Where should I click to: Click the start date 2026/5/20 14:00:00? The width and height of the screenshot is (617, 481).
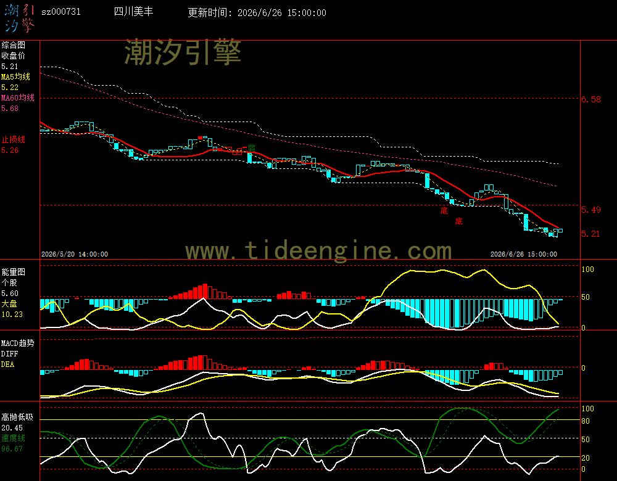[75, 254]
